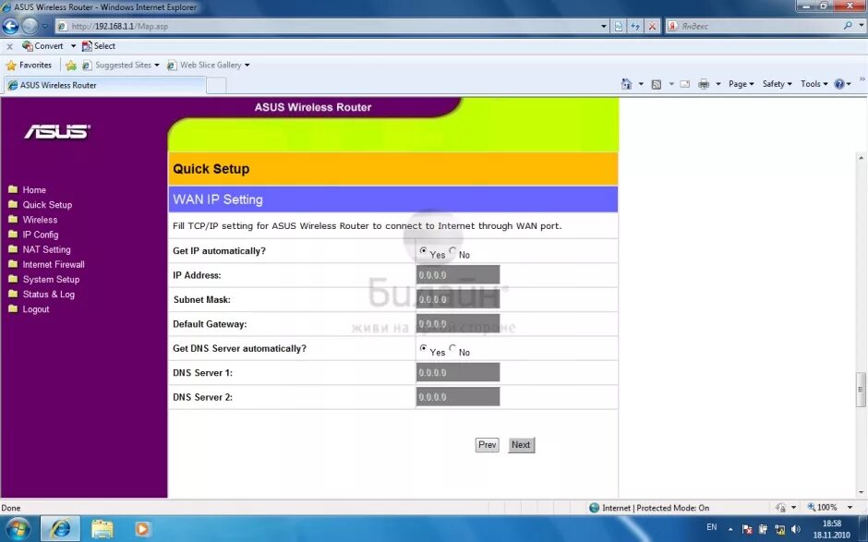Screen dimensions: 868x542
Task: Open the Page menu
Action: click(741, 84)
